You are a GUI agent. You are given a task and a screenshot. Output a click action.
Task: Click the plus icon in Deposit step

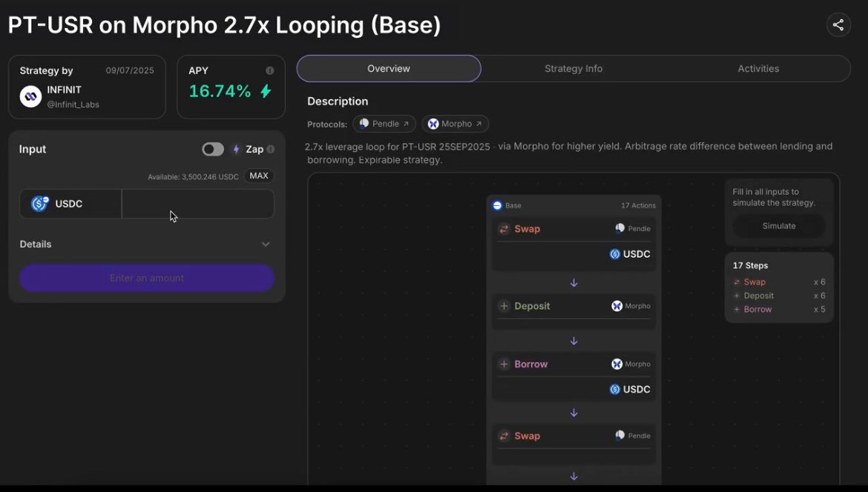tap(504, 306)
